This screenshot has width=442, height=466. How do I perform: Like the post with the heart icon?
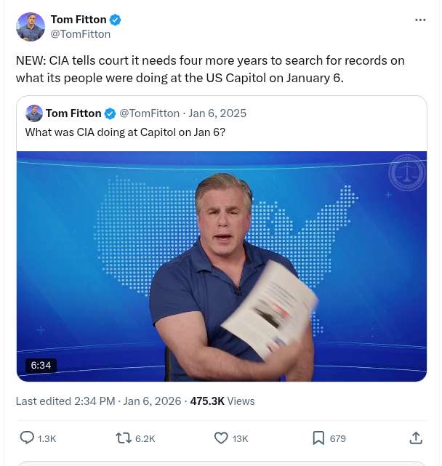(222, 438)
